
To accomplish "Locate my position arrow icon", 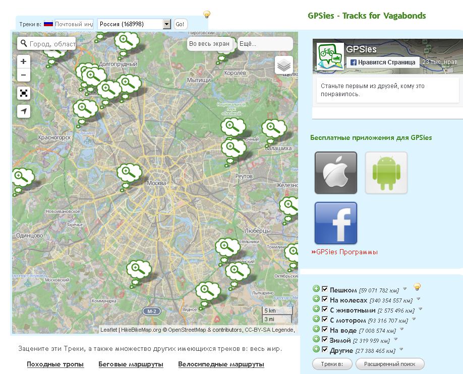I will [x=24, y=111].
